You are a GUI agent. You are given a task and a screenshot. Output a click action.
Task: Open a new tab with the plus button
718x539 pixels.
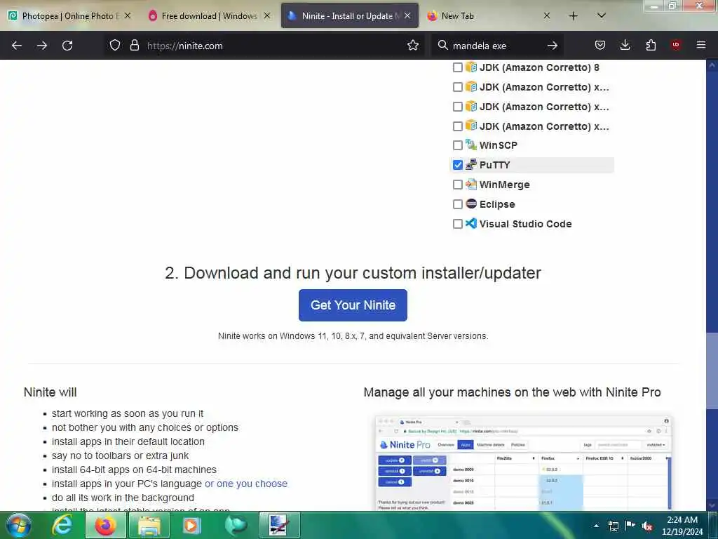click(574, 16)
